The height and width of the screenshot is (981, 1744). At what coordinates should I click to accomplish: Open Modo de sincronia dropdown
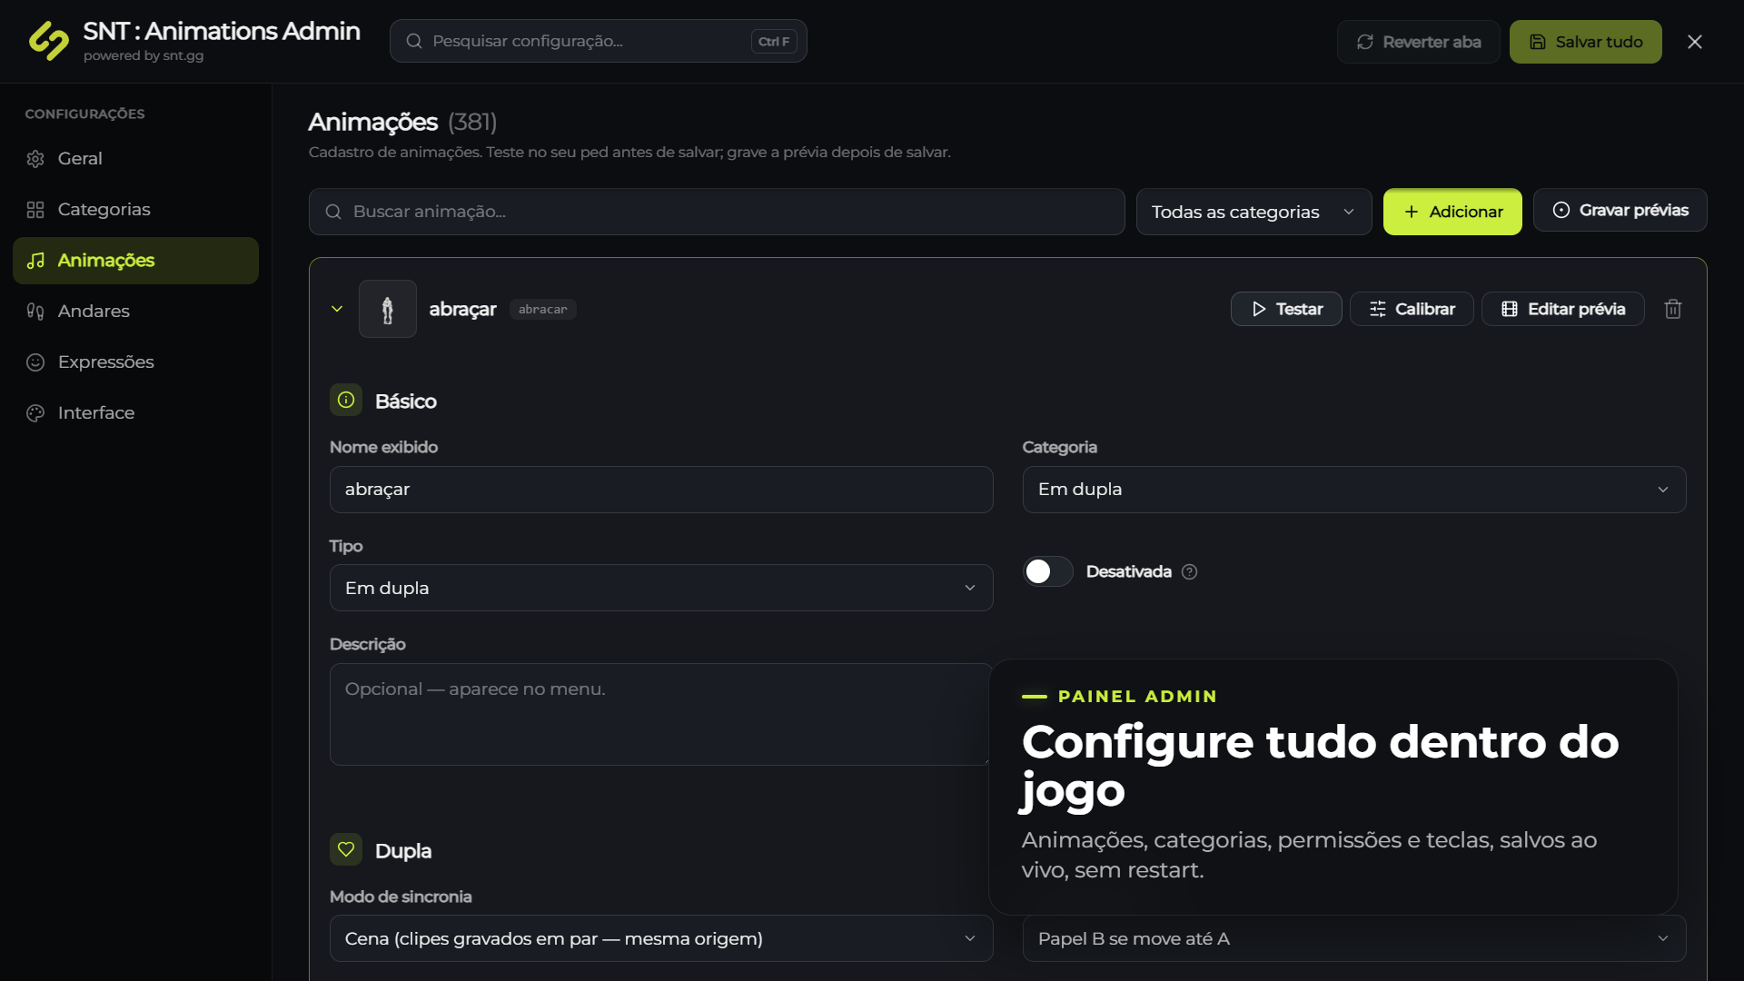point(661,938)
